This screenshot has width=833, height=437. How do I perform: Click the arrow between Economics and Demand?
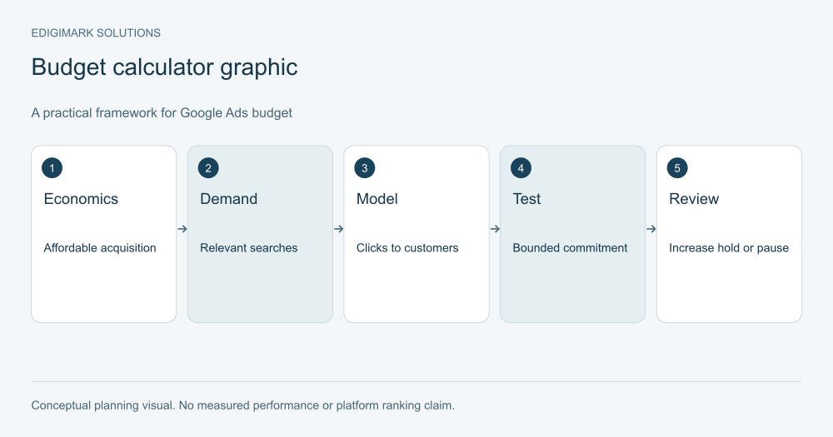coord(182,229)
